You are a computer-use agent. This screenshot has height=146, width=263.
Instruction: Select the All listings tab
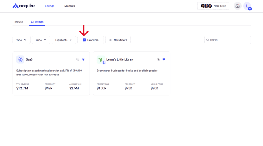coord(37,22)
